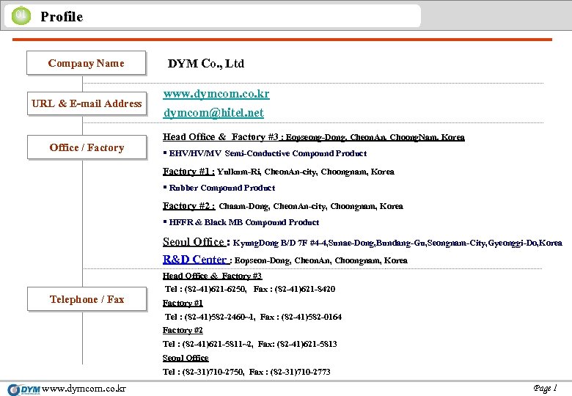Viewport: 572px width, 396px height.
Task: Click Factory #1 address heading
Action: 188,172
